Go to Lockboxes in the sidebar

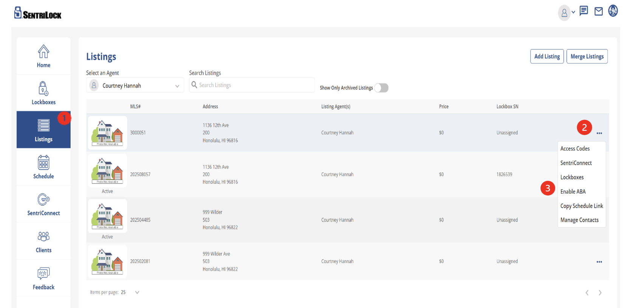point(43,93)
